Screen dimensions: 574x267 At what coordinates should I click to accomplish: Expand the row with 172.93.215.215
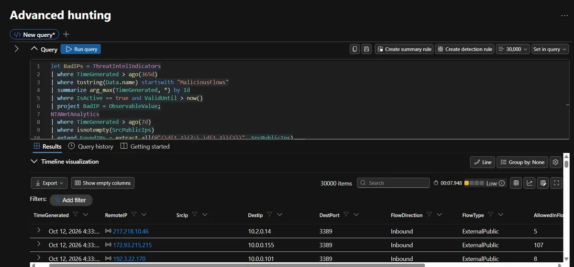coord(39,245)
